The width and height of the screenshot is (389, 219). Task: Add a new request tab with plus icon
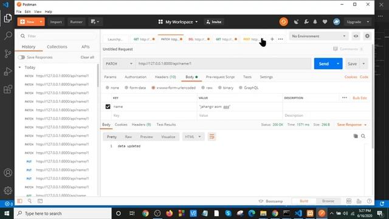pos(272,39)
